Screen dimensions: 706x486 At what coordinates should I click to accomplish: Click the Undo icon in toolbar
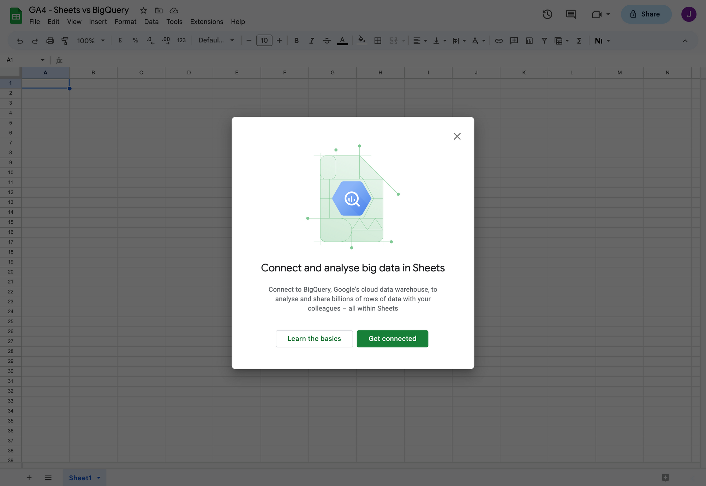(20, 41)
